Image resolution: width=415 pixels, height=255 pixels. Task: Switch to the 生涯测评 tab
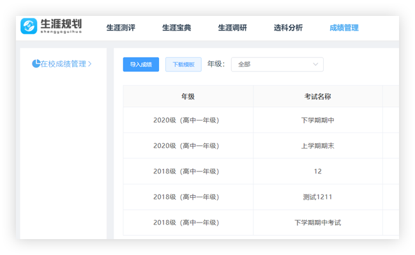pos(120,28)
